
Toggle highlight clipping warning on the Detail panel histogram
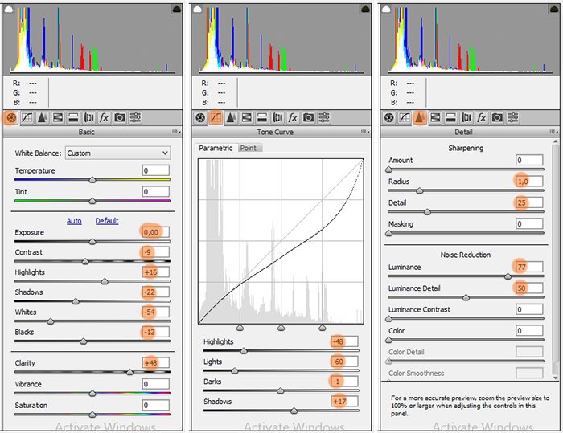(x=551, y=9)
